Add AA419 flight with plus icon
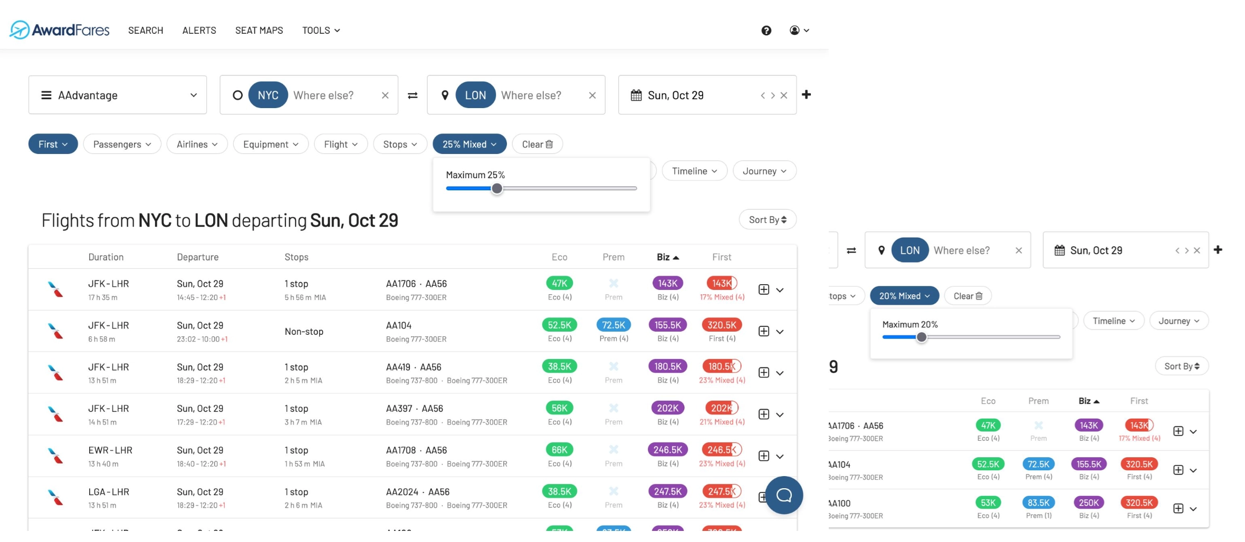The image size is (1245, 542). pyautogui.click(x=763, y=373)
